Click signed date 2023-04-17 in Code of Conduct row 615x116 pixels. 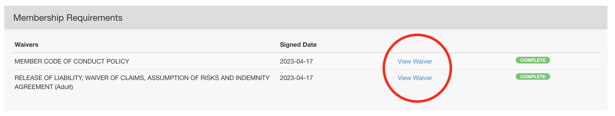[296, 61]
